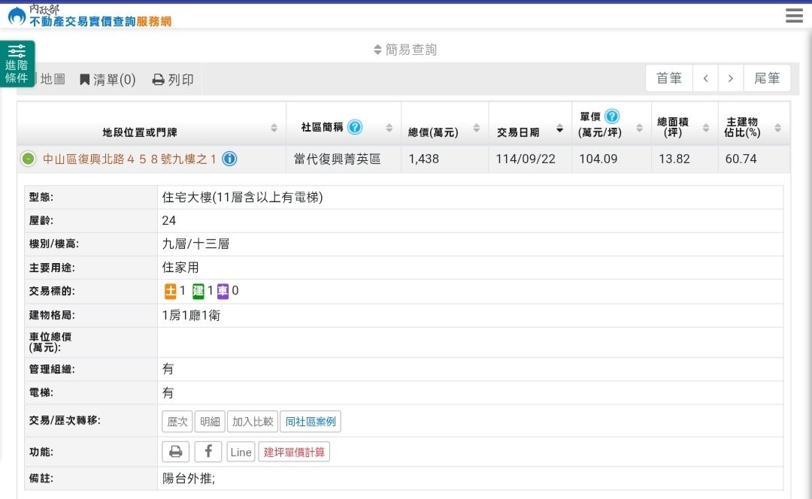Sort by 主建物佔比(%) column arrows
812x499 pixels.
[778, 127]
